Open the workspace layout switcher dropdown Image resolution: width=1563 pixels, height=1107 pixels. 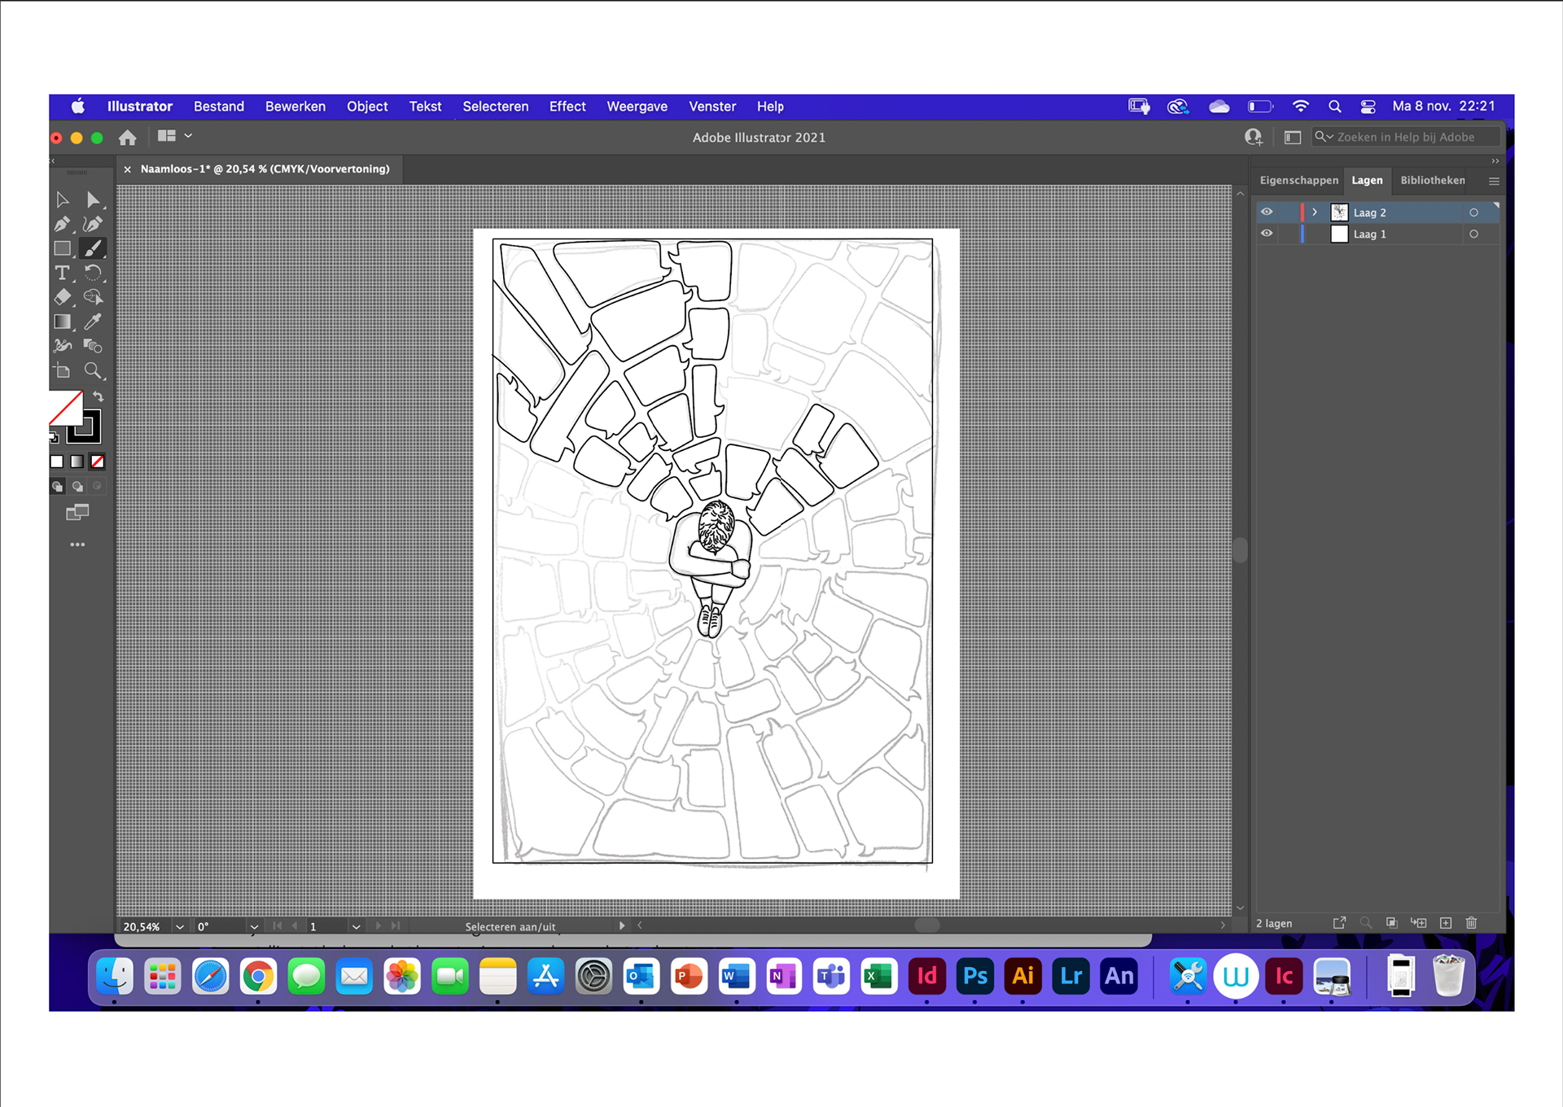coord(175,136)
